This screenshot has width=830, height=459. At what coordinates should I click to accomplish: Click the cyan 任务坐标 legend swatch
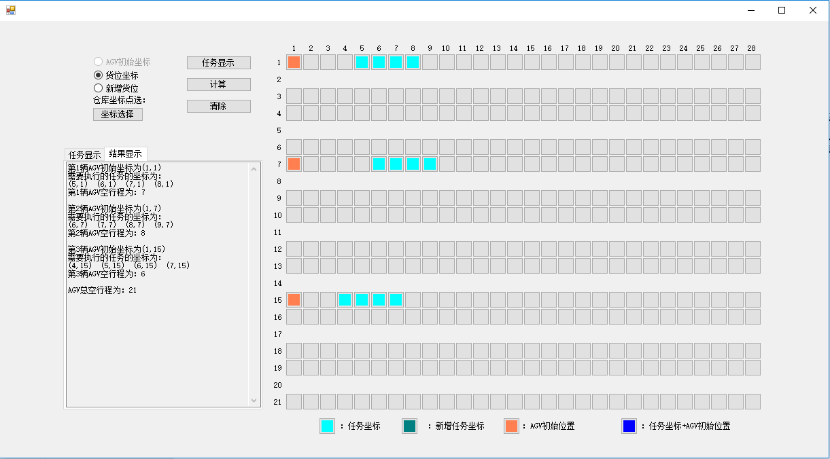[327, 426]
